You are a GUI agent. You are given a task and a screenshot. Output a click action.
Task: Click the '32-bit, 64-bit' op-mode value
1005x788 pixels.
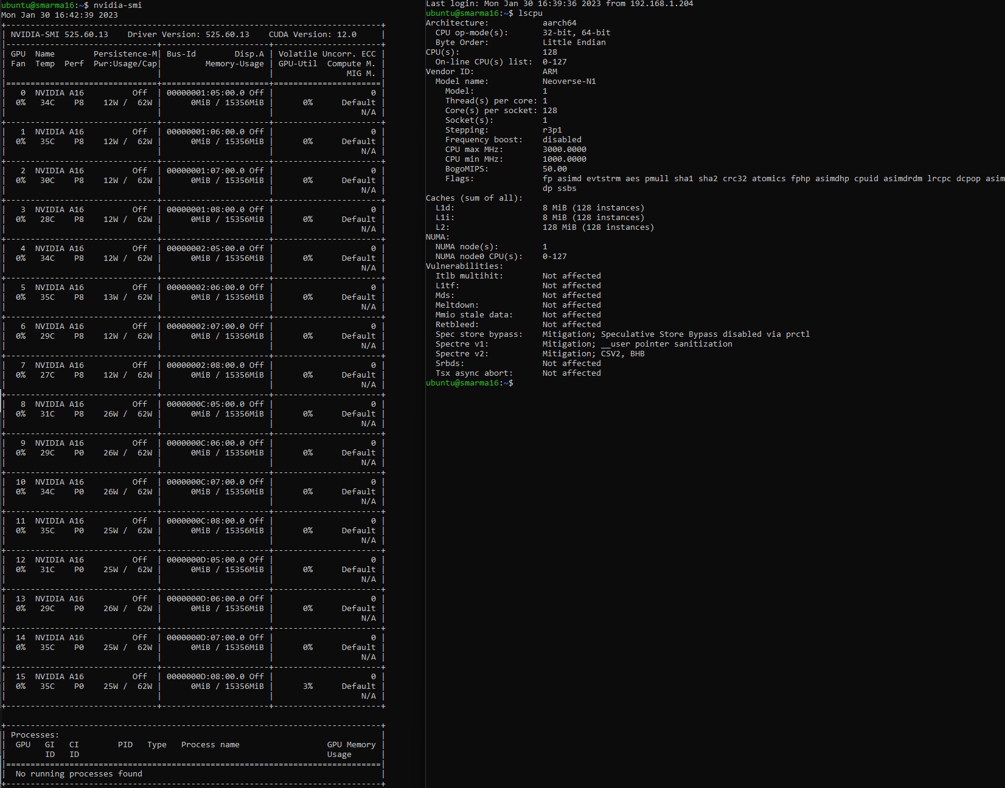[577, 32]
